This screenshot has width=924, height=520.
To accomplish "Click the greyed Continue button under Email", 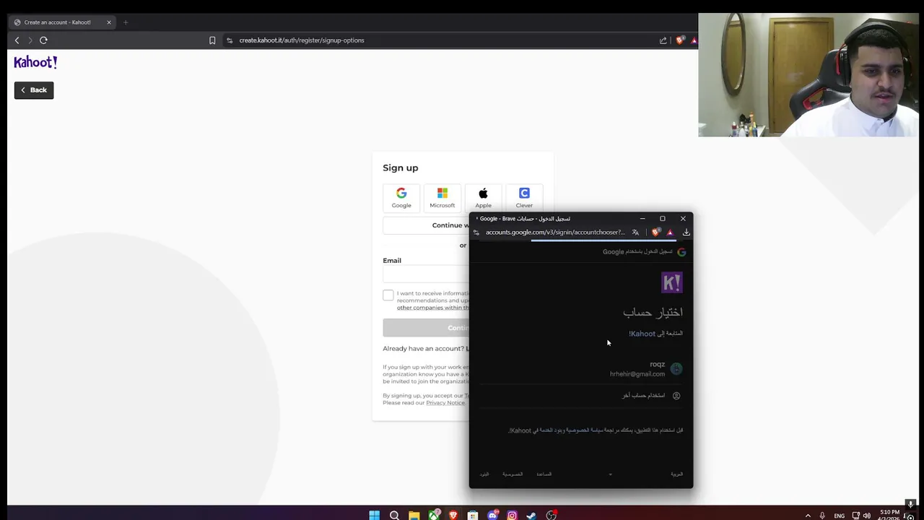I will 426,328.
